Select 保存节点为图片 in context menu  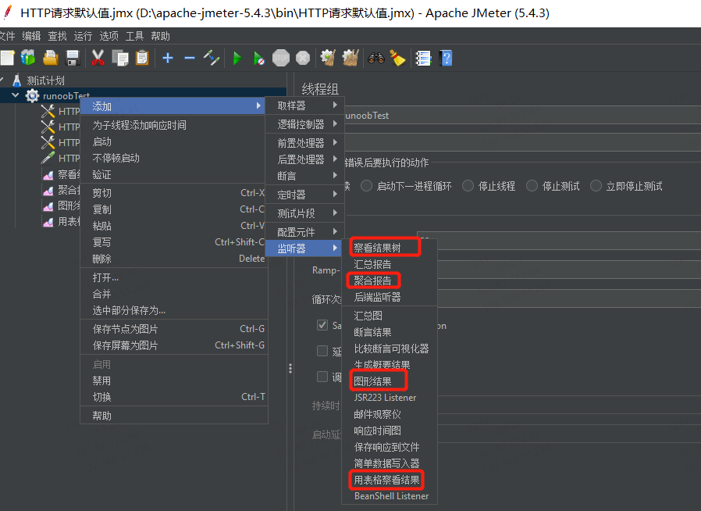[x=174, y=329]
